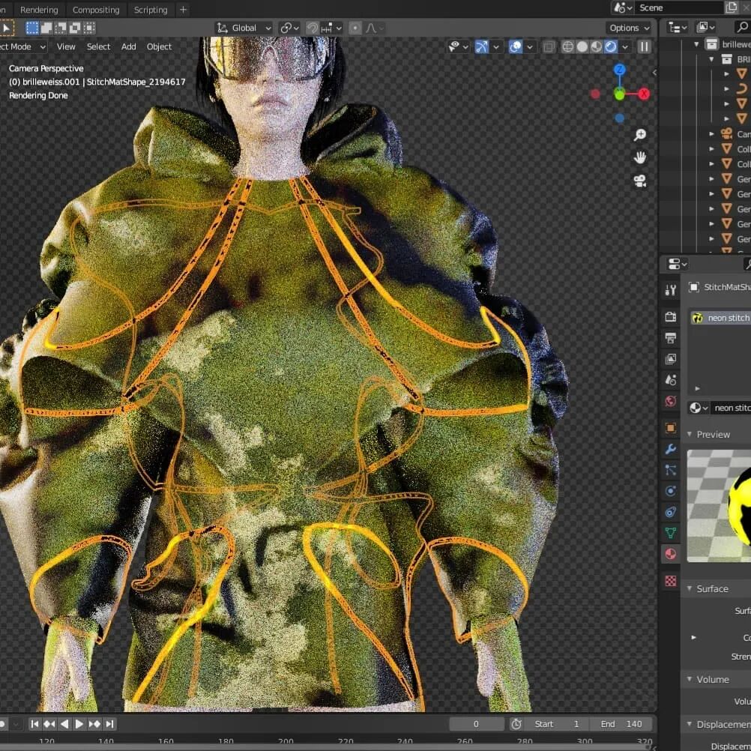
Task: Open the Options dropdown
Action: click(629, 28)
